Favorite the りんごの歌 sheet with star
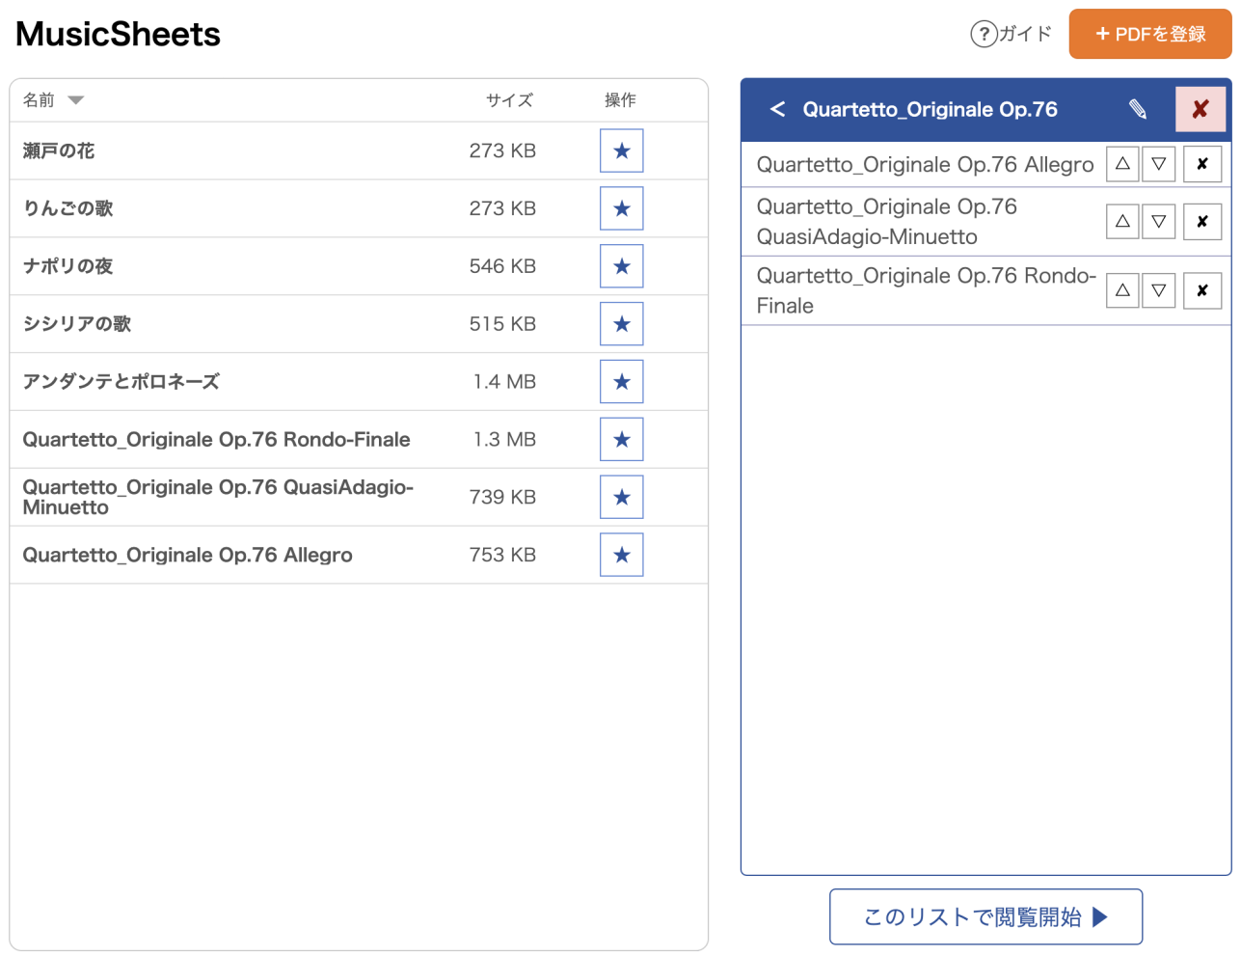This screenshot has width=1241, height=955. pos(621,208)
